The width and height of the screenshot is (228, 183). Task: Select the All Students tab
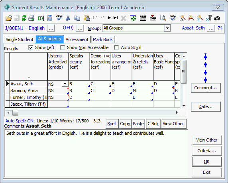click(49, 39)
